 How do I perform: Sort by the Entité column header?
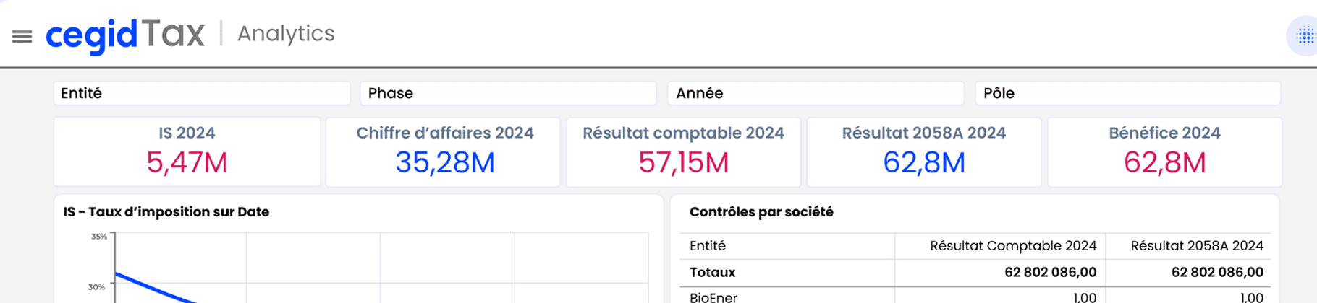tap(708, 246)
